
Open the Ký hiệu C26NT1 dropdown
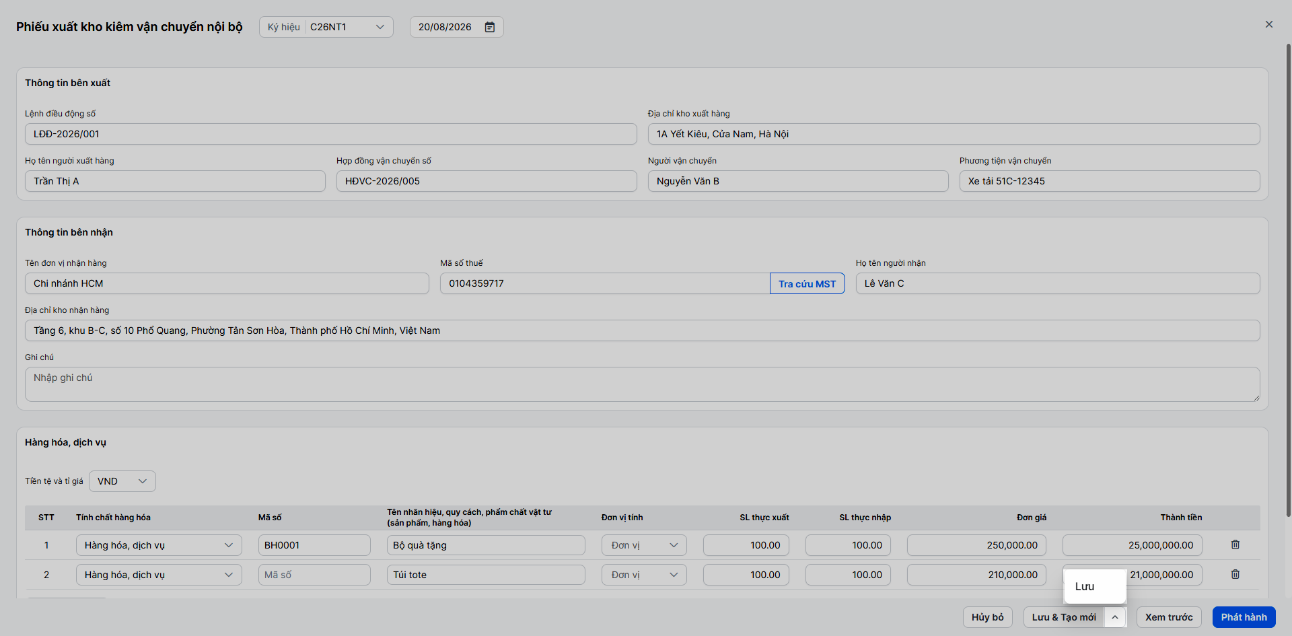click(326, 27)
